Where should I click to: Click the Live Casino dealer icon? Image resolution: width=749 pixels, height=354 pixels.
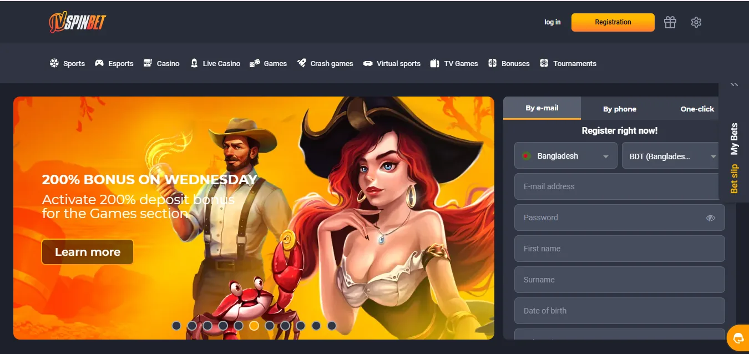point(194,63)
